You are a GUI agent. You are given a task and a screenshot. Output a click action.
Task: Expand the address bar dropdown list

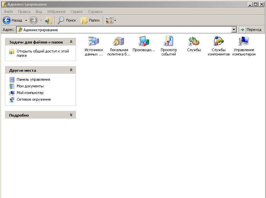234,30
